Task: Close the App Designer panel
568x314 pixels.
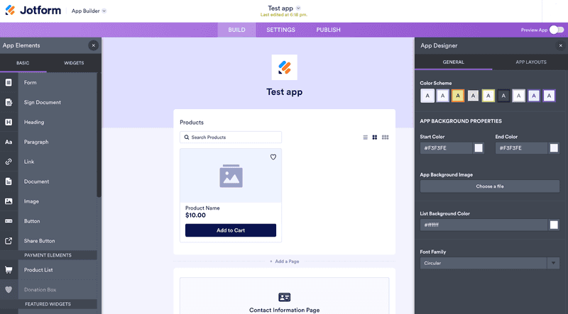Action: (x=560, y=45)
